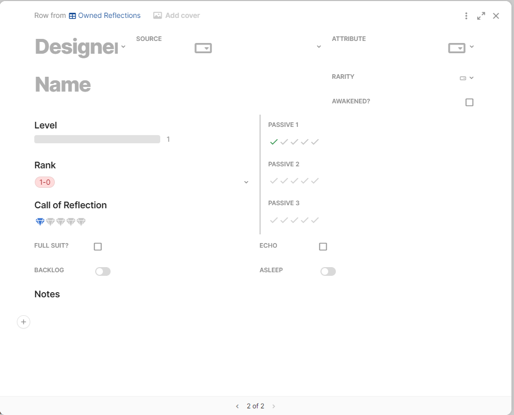This screenshot has height=415, width=514.
Task: Expand the row to full page view
Action: [481, 16]
